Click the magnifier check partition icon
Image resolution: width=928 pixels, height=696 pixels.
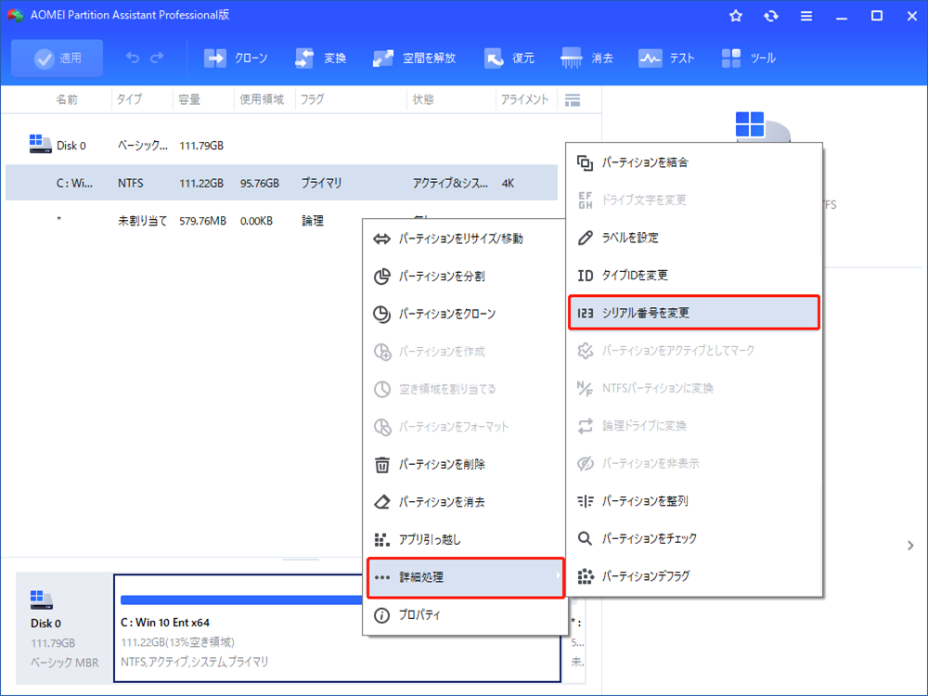(x=585, y=538)
